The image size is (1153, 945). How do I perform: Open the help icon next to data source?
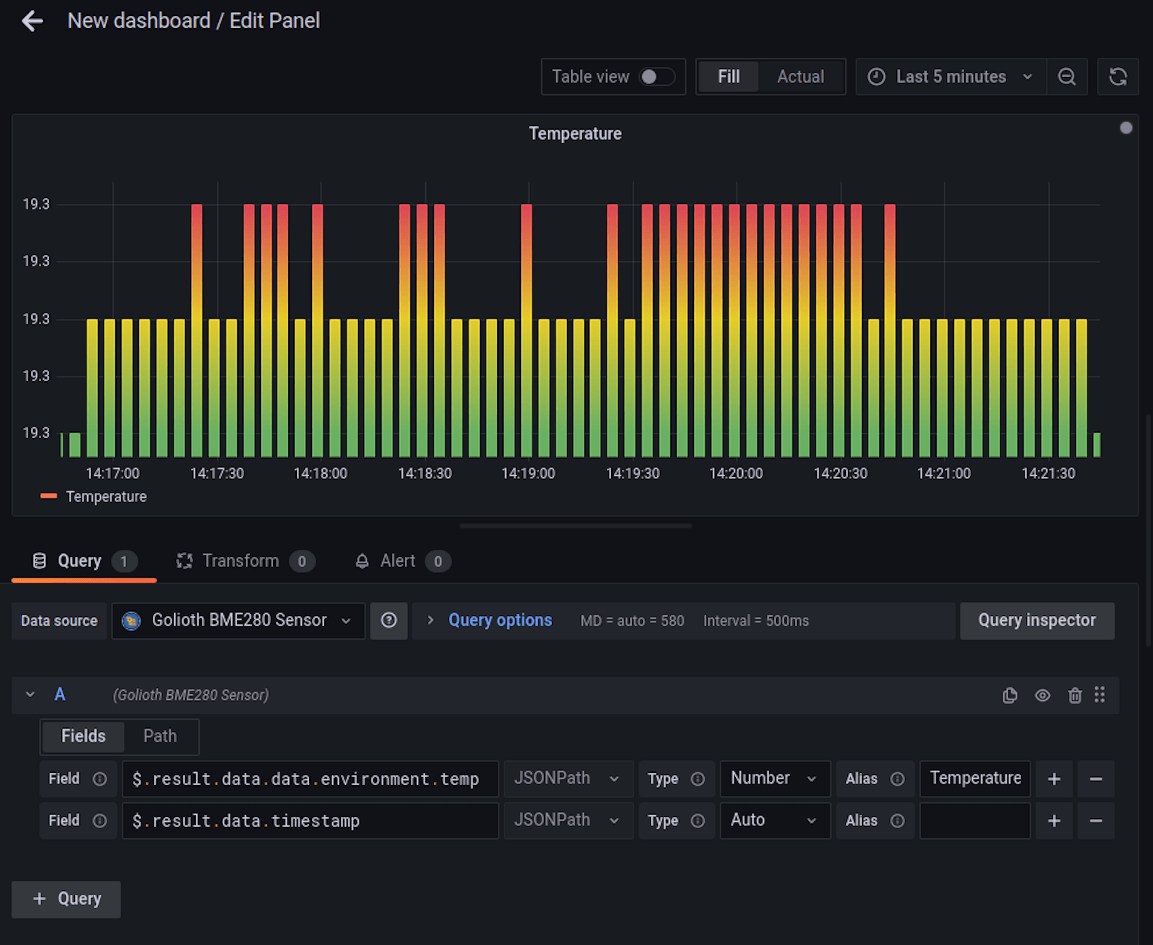[x=389, y=620]
